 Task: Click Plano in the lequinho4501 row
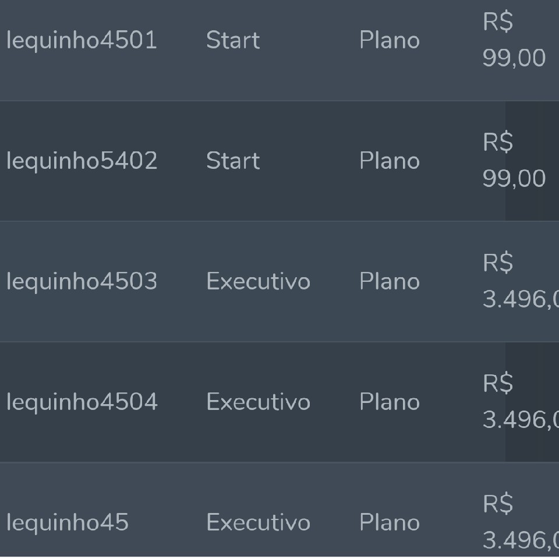coord(390,40)
